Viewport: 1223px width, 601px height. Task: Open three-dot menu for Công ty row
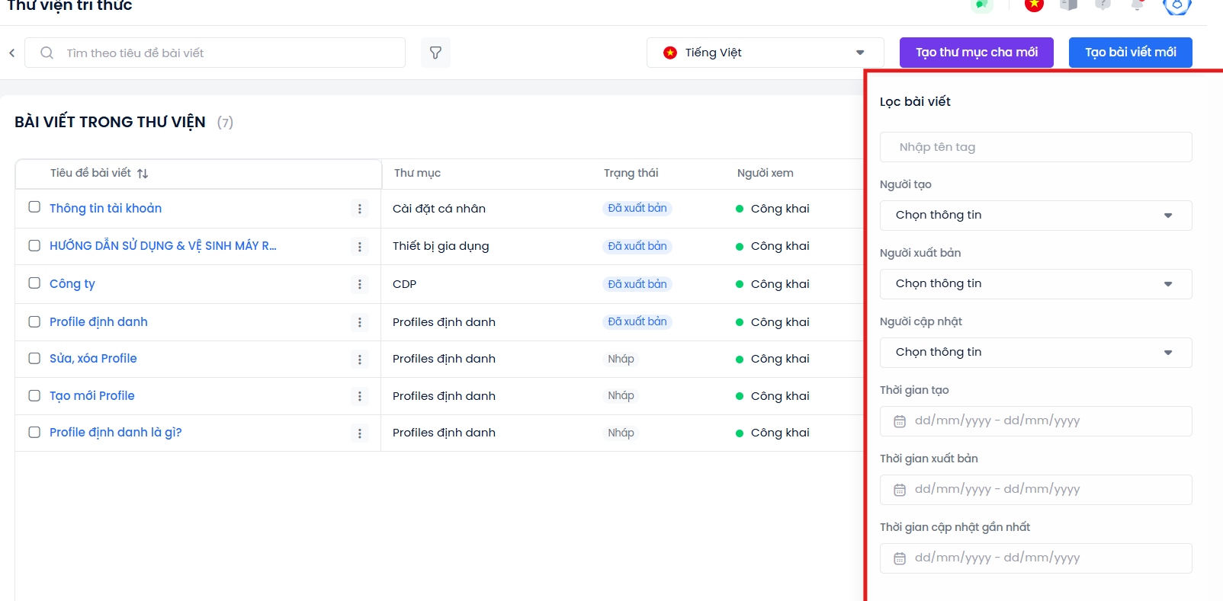360,284
